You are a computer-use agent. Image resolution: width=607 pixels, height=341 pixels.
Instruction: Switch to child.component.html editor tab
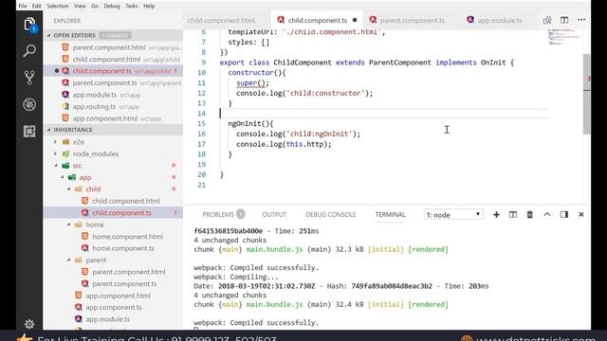227,20
